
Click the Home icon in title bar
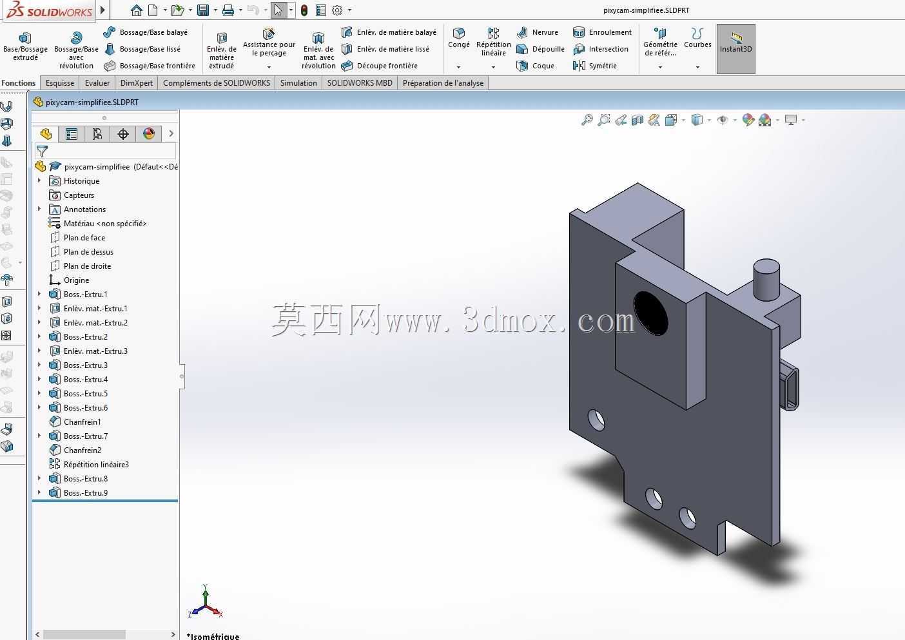coord(136,10)
